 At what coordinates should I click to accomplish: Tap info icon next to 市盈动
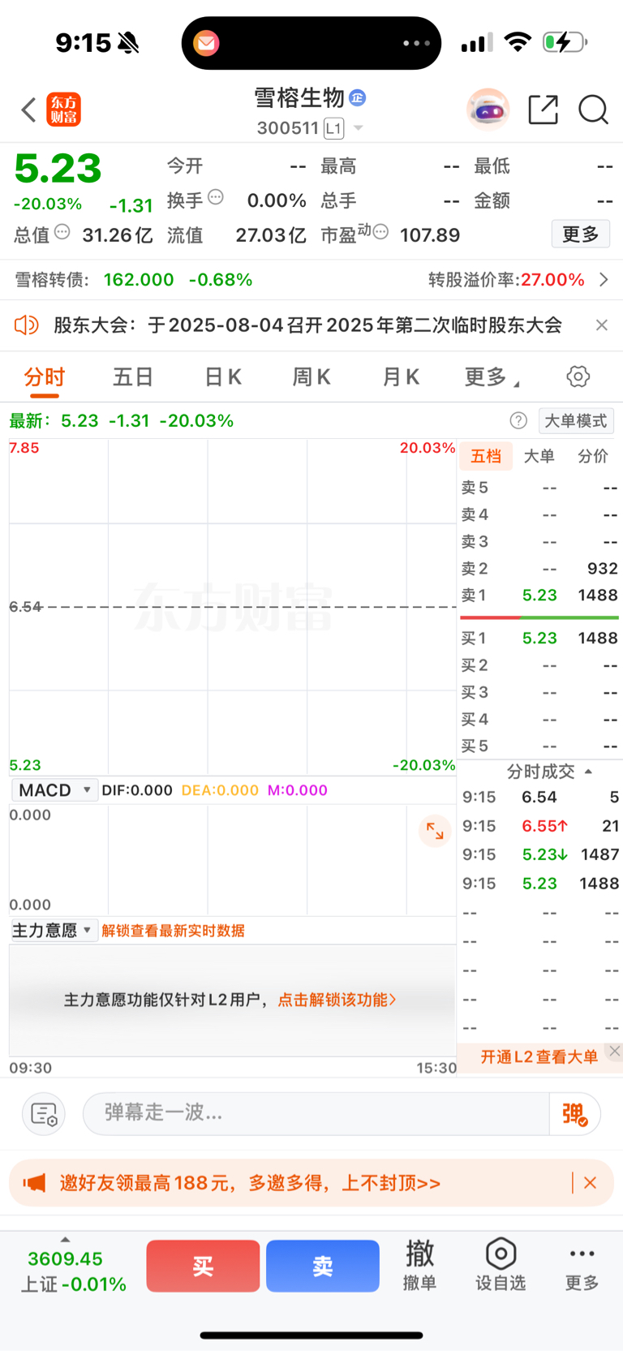(x=380, y=232)
